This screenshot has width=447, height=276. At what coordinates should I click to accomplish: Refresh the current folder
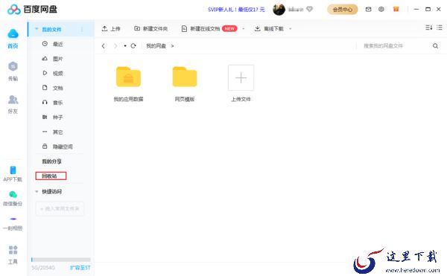point(133,46)
